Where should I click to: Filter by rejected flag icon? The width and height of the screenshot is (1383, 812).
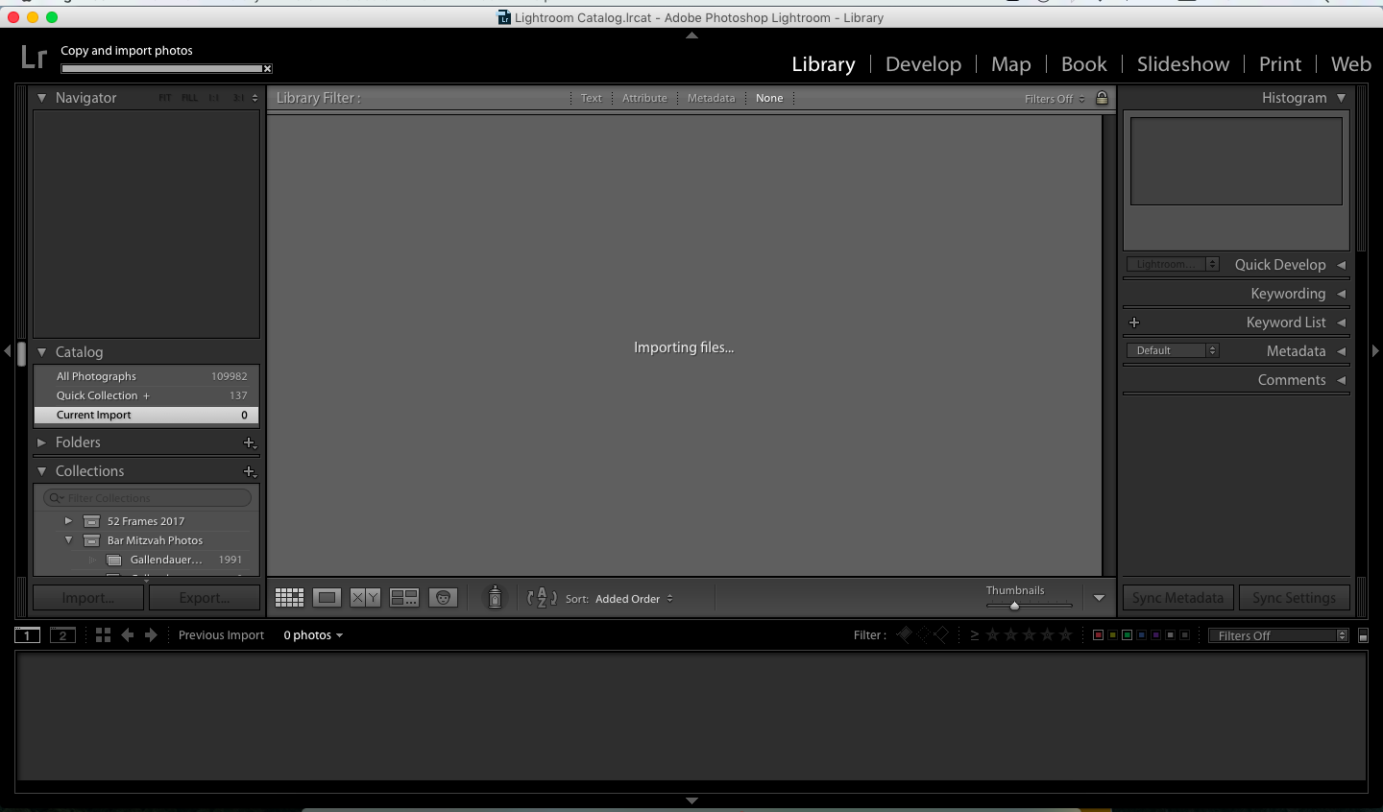pos(941,634)
